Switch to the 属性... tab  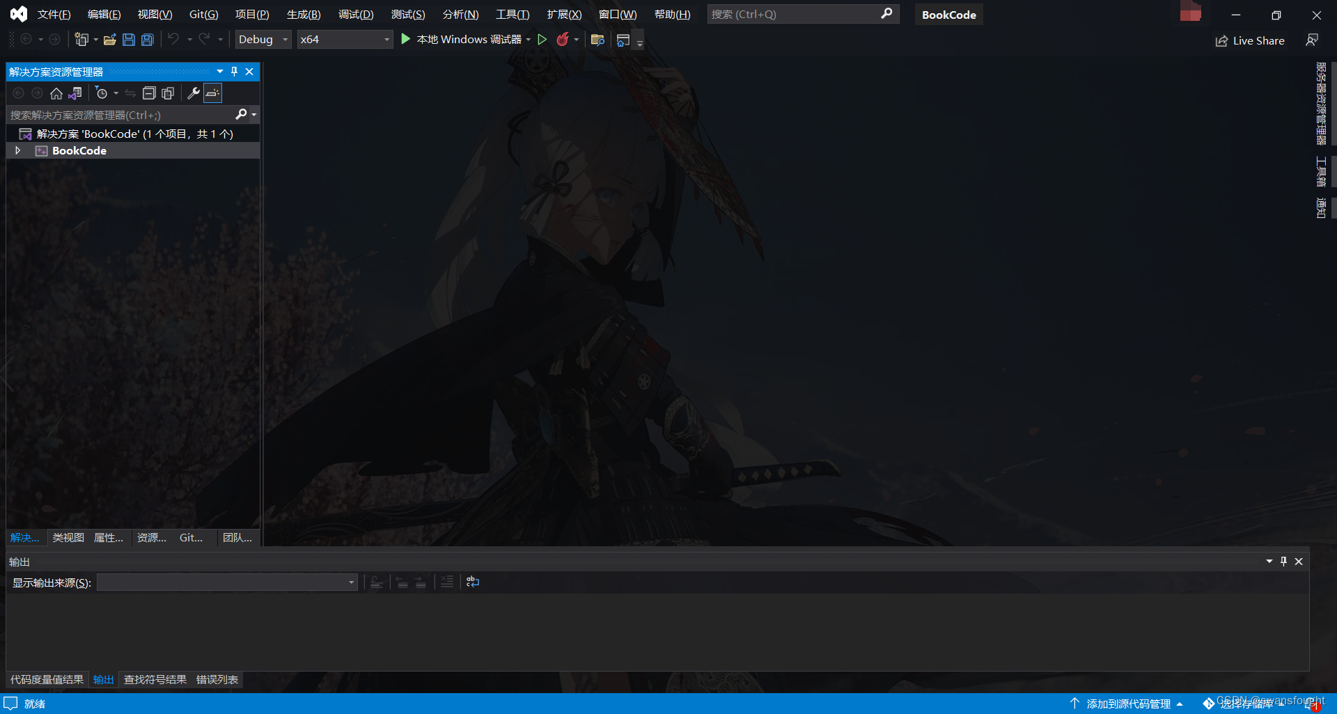click(109, 537)
